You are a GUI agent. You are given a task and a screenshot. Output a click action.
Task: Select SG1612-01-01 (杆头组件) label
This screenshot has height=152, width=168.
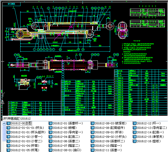tap(28, 132)
